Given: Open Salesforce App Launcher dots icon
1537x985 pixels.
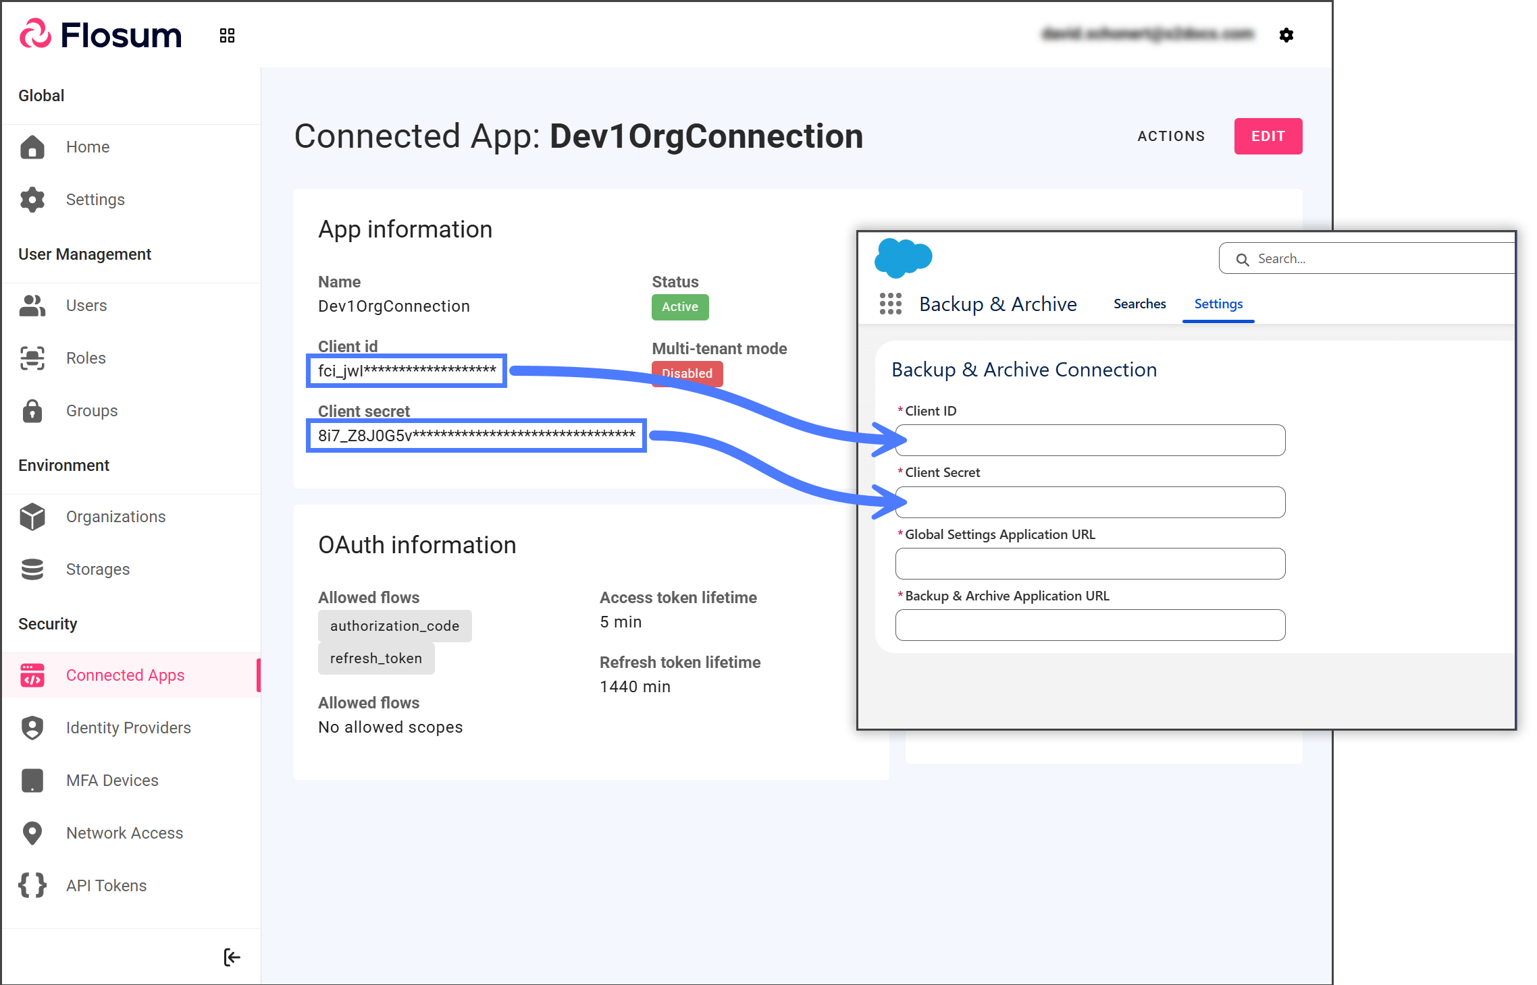Looking at the screenshot, I should [890, 304].
